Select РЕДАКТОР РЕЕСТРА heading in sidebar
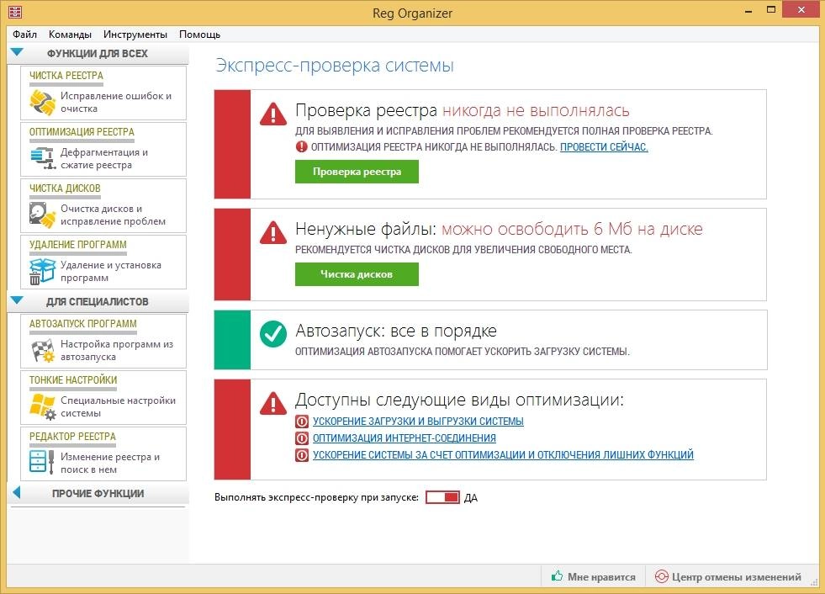825x594 pixels. tap(72, 437)
